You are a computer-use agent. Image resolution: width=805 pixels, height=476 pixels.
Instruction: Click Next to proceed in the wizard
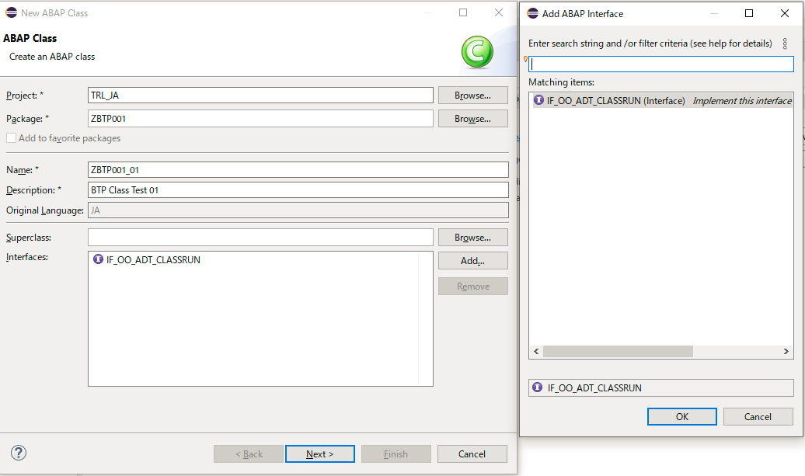319,453
